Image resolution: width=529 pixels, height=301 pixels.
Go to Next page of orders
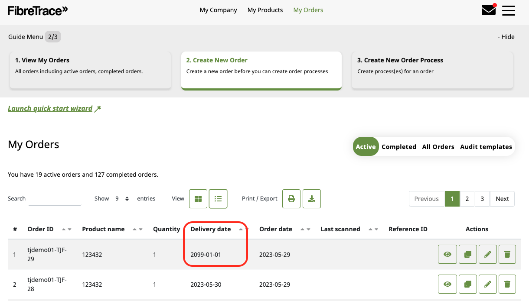[x=502, y=199]
